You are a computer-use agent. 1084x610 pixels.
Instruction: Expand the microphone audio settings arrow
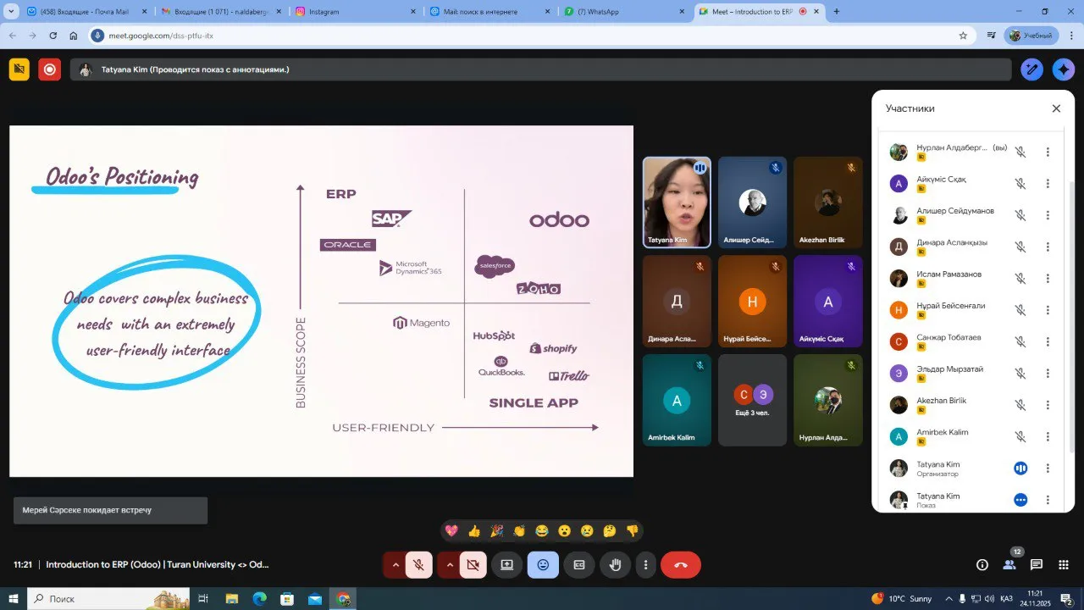pyautogui.click(x=395, y=564)
